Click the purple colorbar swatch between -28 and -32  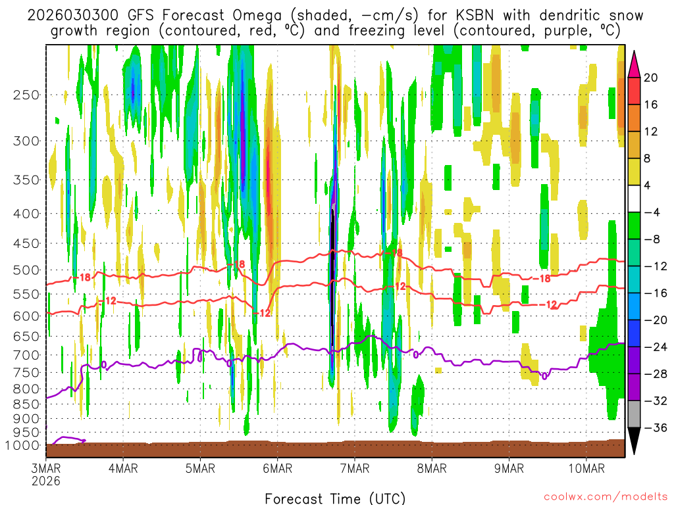(x=634, y=387)
